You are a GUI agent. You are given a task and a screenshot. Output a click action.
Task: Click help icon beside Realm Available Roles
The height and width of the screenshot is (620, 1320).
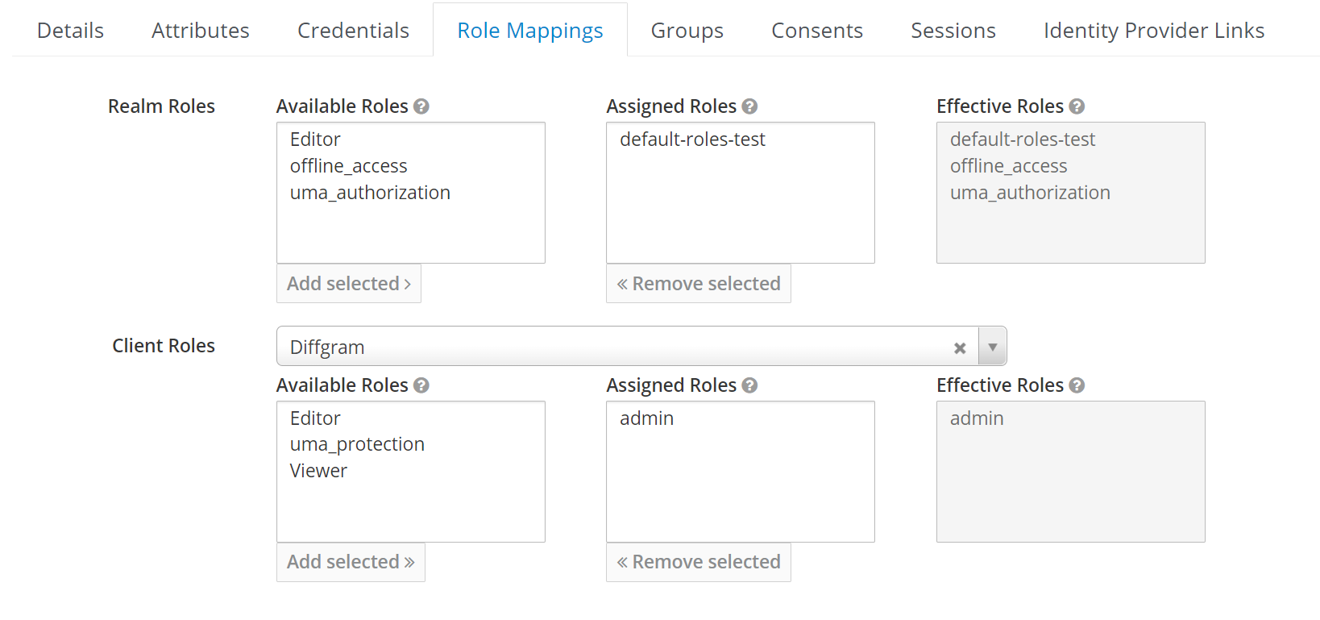(421, 106)
